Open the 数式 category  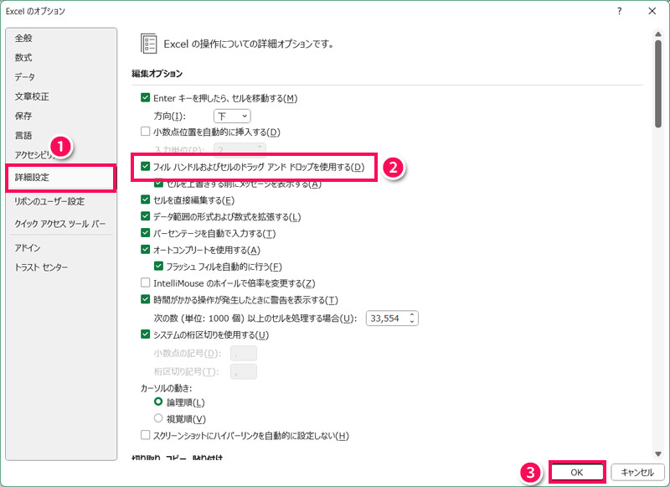tap(23, 57)
